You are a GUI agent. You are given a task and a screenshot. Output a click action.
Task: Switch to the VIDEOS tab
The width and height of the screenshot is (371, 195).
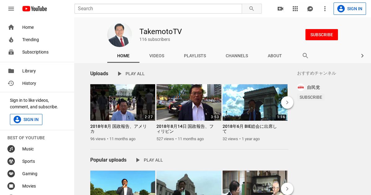[157, 56]
